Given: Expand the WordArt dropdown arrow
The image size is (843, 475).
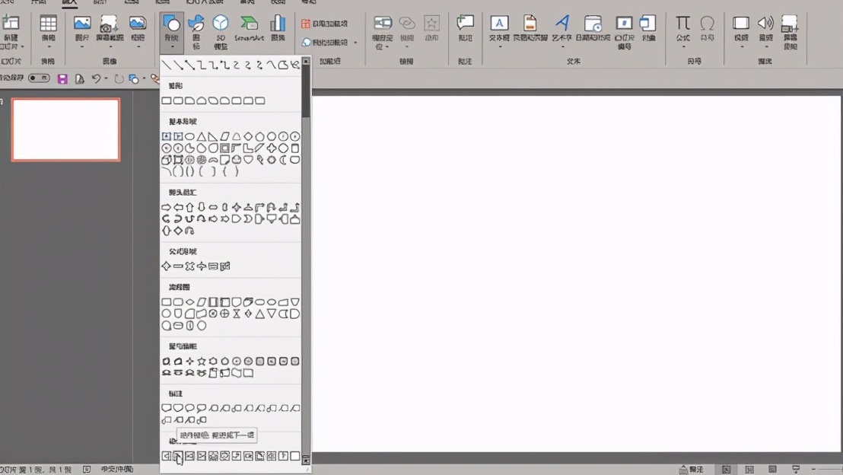Looking at the screenshot, I should click(562, 46).
